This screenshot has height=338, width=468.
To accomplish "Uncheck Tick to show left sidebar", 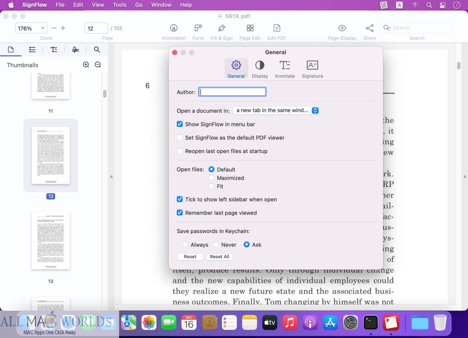I will point(180,199).
